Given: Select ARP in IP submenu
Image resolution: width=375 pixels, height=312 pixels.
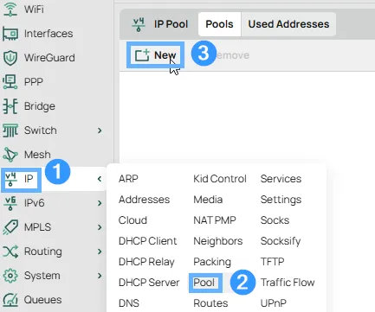Looking at the screenshot, I should 128,179.
